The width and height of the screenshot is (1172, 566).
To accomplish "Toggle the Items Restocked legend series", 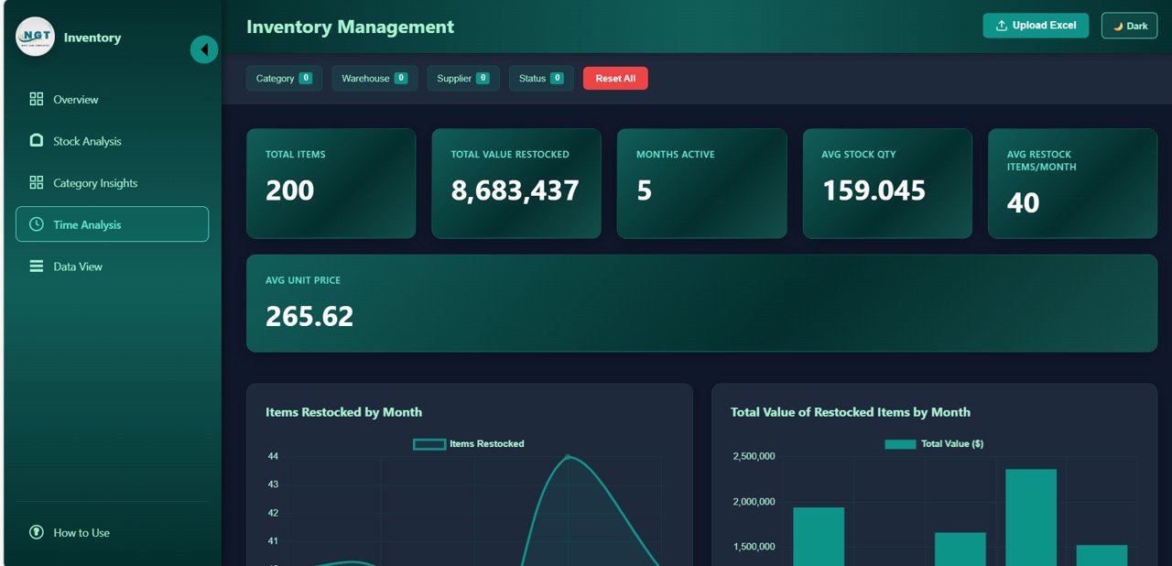I will pyautogui.click(x=429, y=444).
